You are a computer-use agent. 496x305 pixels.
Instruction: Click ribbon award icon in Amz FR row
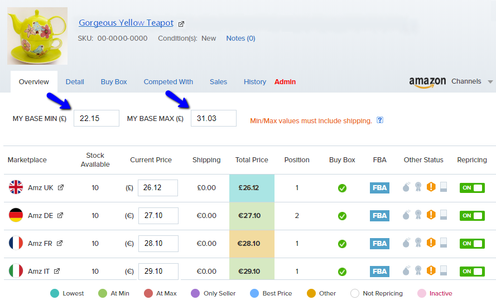click(418, 243)
